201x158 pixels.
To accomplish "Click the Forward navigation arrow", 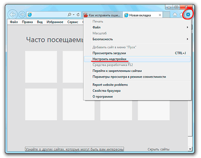I will 22,15.
